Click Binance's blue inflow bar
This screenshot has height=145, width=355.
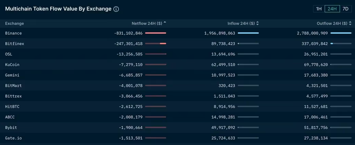[x=248, y=33]
